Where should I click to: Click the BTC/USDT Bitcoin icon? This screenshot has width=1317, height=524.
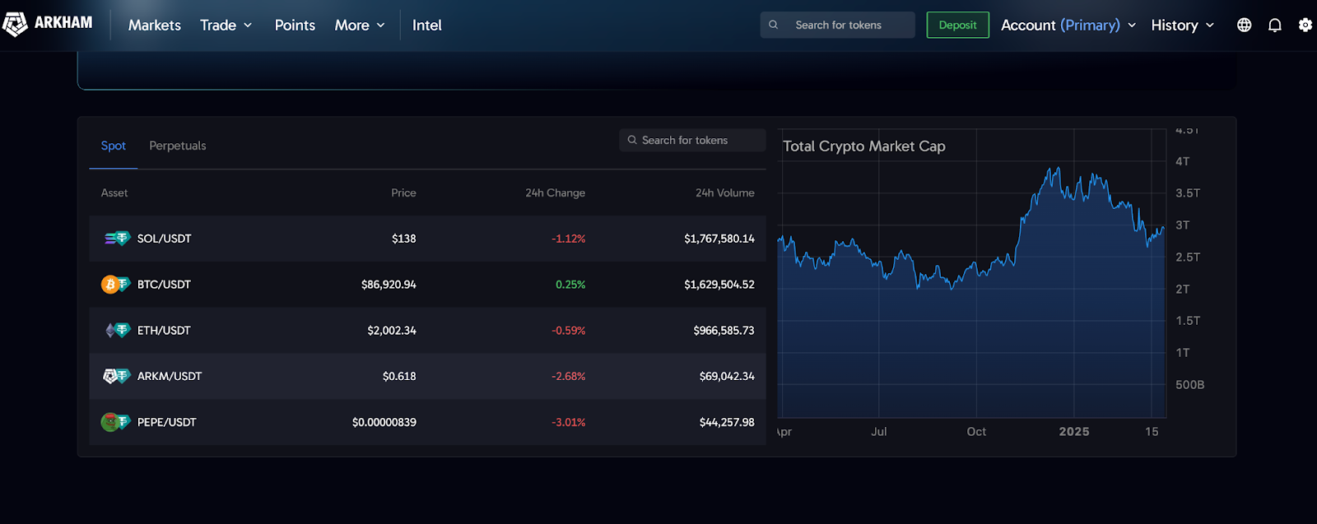click(110, 285)
